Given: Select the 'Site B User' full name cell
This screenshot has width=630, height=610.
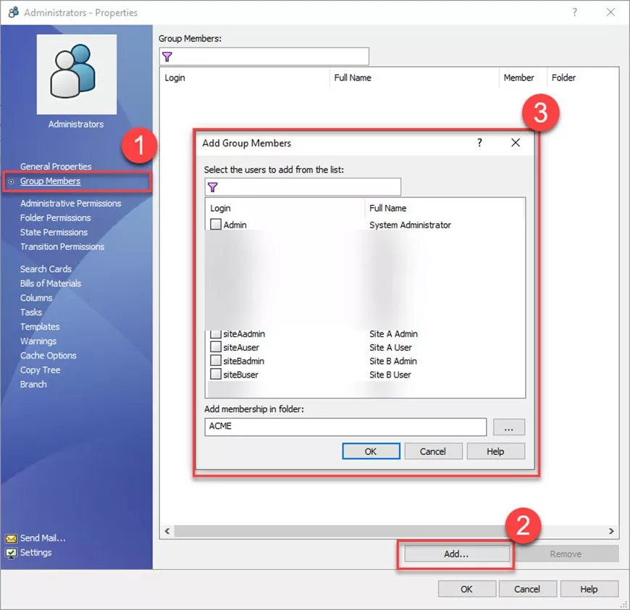Looking at the screenshot, I should [x=390, y=375].
